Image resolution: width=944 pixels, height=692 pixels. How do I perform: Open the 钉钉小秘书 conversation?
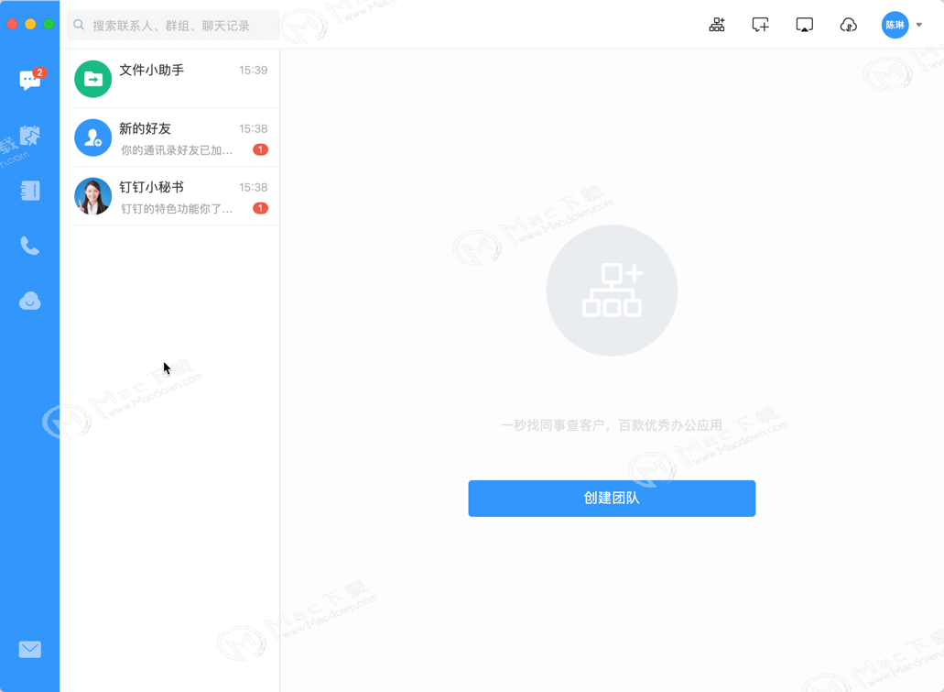coord(171,196)
